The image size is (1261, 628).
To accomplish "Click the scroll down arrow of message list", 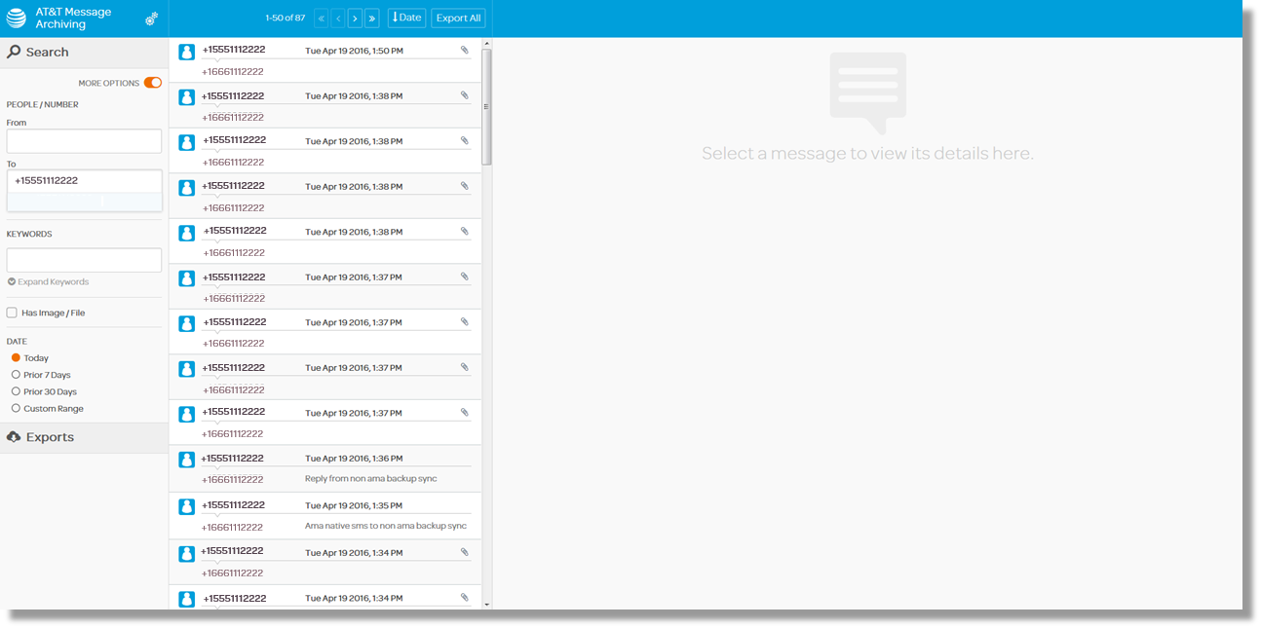I will tap(487, 605).
